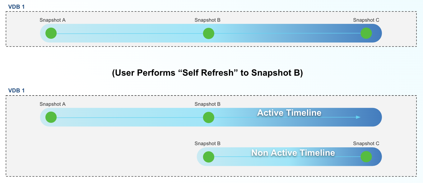Image resolution: width=423 pixels, height=183 pixels.
Task: Click the Snapshot C green dot before the refresh
Action: click(366, 33)
